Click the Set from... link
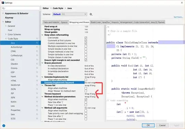This screenshot has height=129, width=185. pos(178,17)
